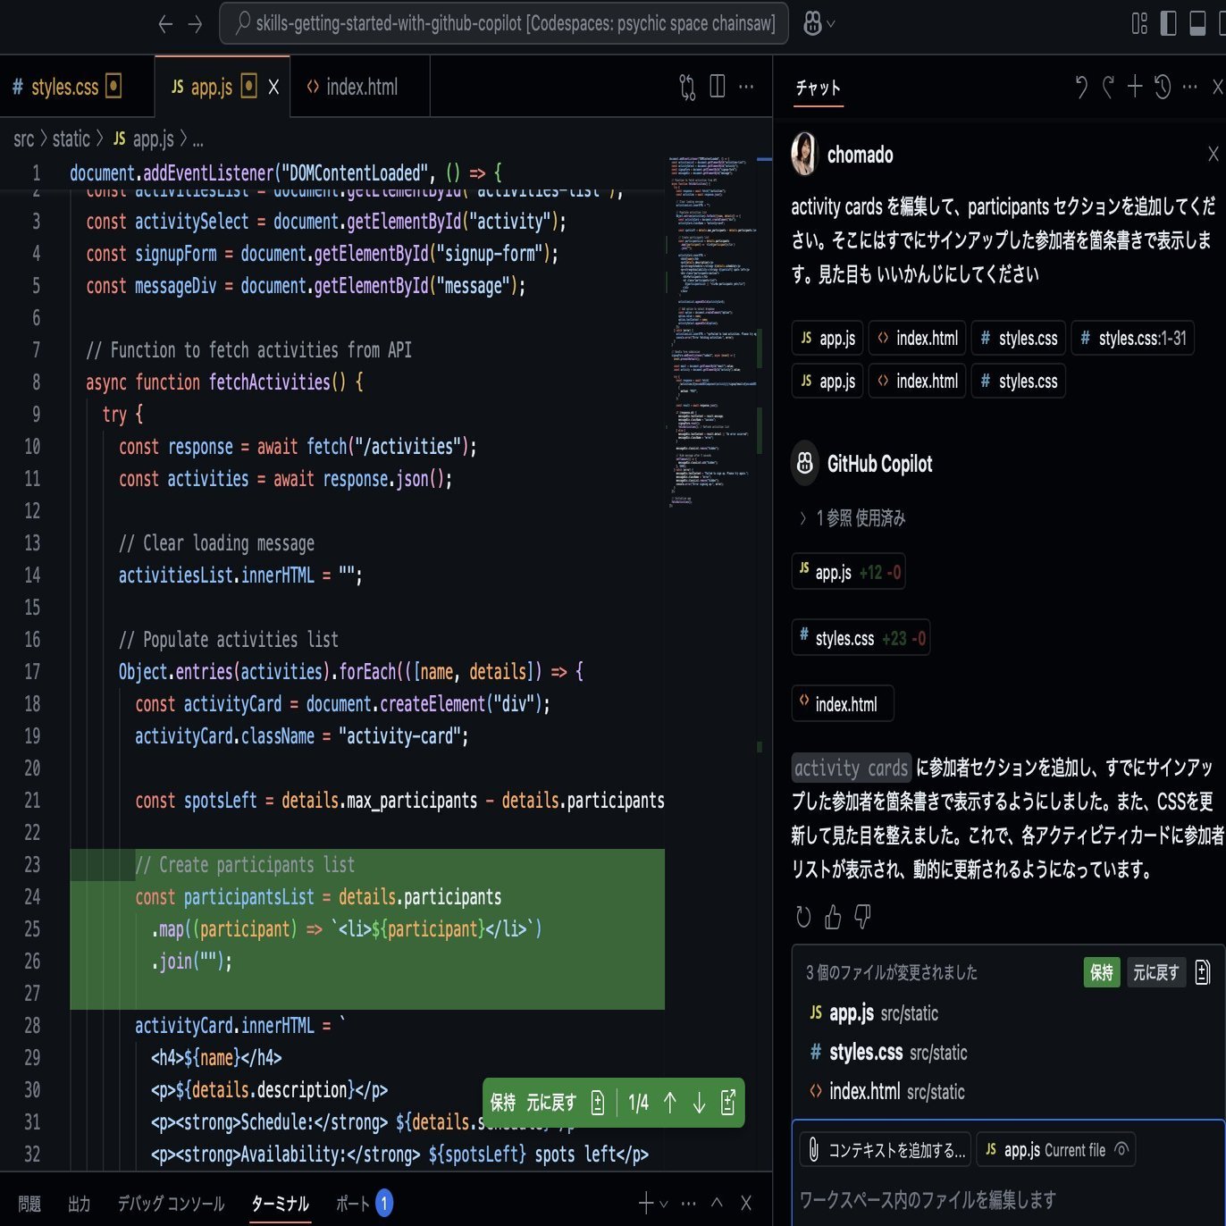
Task: Click the code minimap
Action: click(x=713, y=331)
